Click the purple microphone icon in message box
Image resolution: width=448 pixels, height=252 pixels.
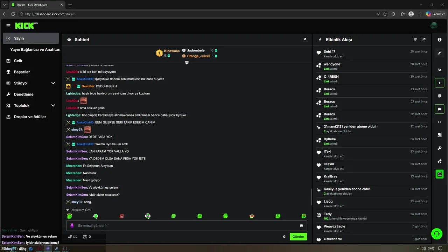[x=72, y=226]
